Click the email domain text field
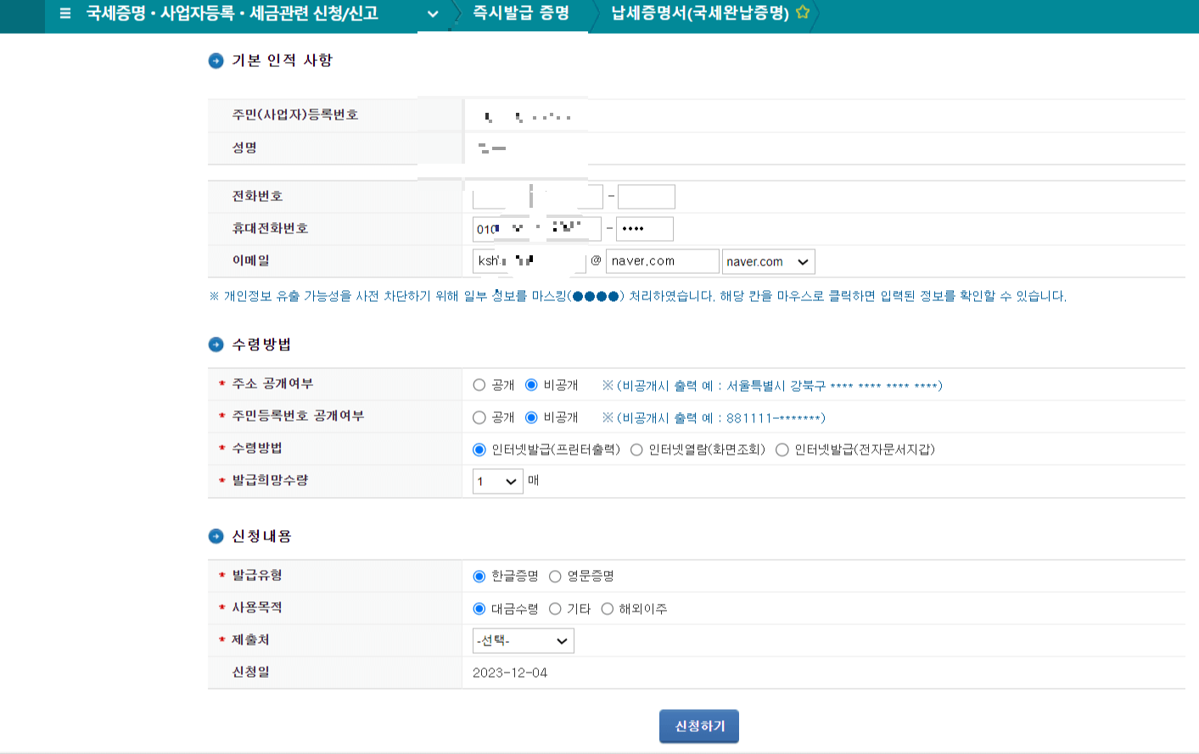The width and height of the screenshot is (1199, 754). tap(663, 261)
